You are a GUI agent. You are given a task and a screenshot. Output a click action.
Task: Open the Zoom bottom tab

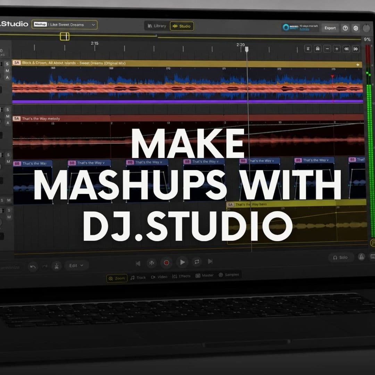[117, 278]
